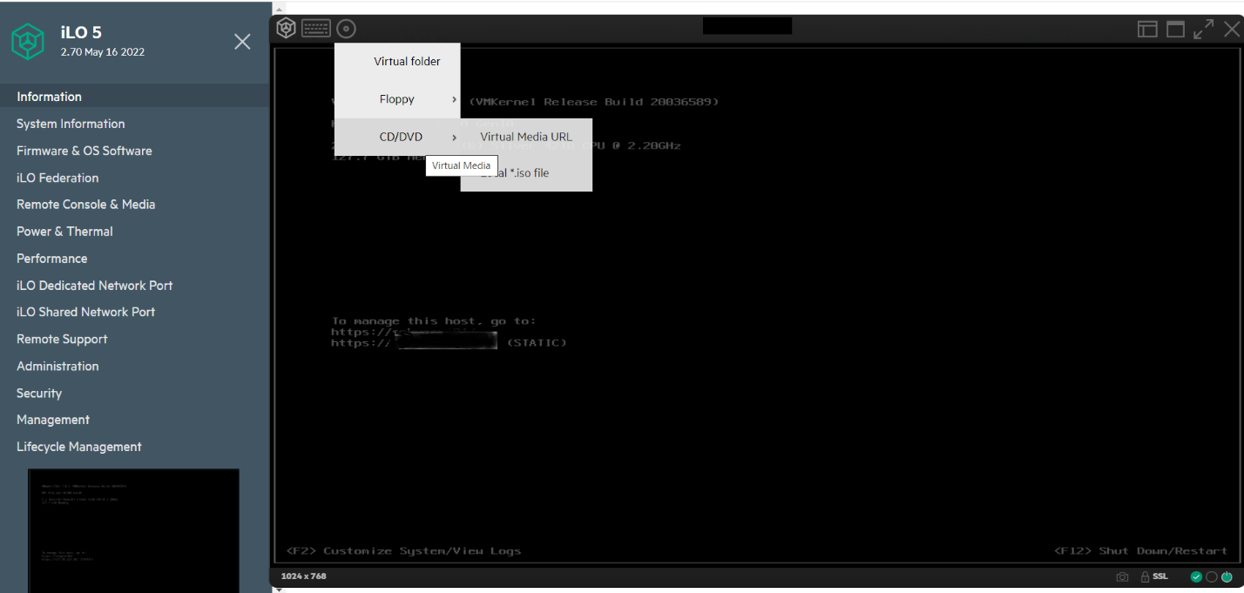
Task: Click the green health status check icon
Action: pos(1196,576)
